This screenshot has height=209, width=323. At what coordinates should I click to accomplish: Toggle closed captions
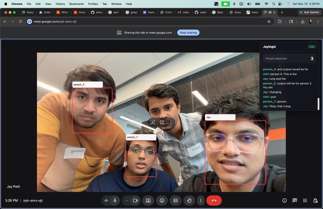coord(176,200)
